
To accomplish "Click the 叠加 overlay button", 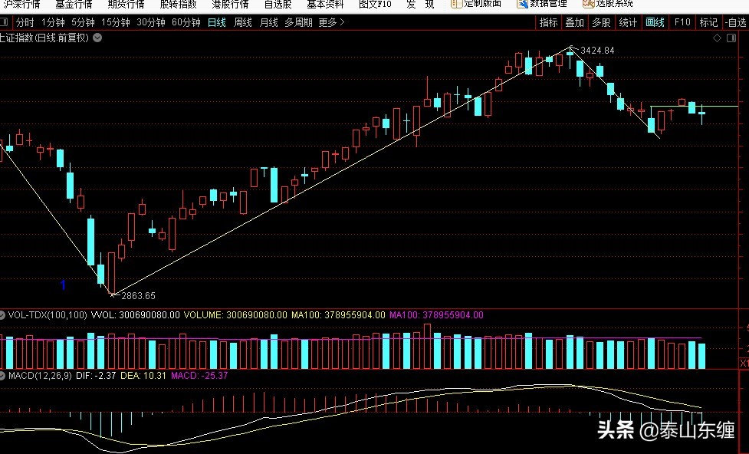I will 575,22.
